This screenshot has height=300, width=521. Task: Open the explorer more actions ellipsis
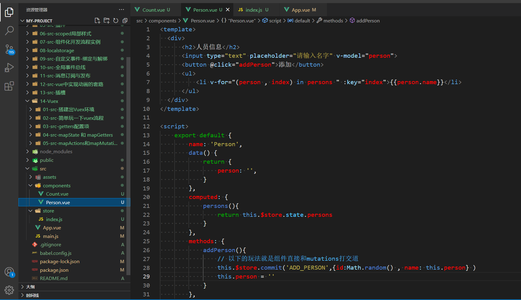[x=121, y=10]
